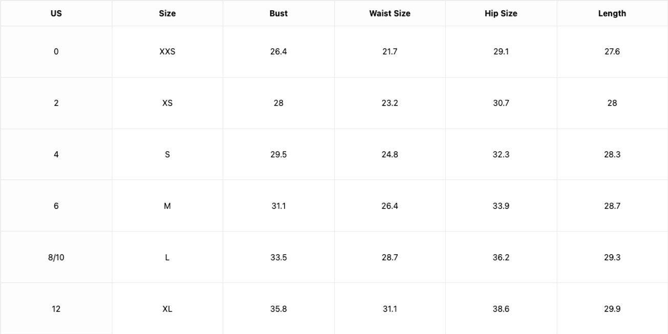Screen dimensions: 668x334
Task: Select length value 27.6
Action: 612,52
